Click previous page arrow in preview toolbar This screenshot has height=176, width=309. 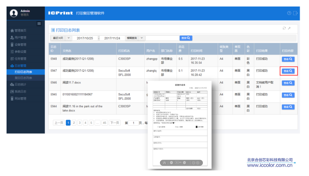click(171, 162)
